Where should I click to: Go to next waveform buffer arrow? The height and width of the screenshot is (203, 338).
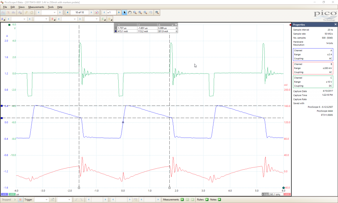point(92,12)
